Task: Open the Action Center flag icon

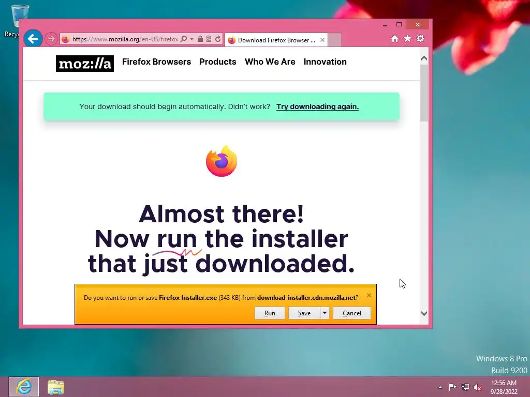Action: click(452, 387)
